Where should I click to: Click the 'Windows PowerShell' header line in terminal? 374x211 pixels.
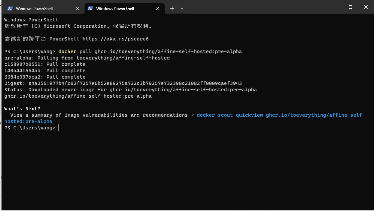[x=31, y=20]
